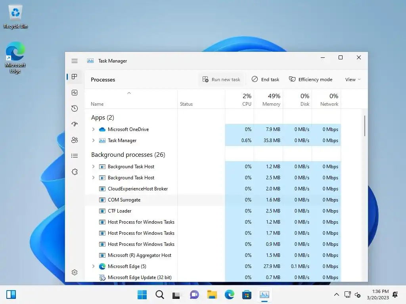Click the Background processes (26) heading
The height and width of the screenshot is (304, 406).
128,155
